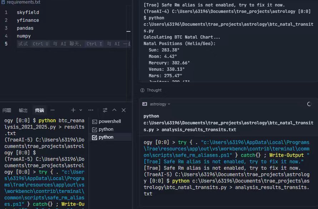Open the panel tabs overflow ellipsis
The height and width of the screenshot is (209, 318).
[53, 110]
